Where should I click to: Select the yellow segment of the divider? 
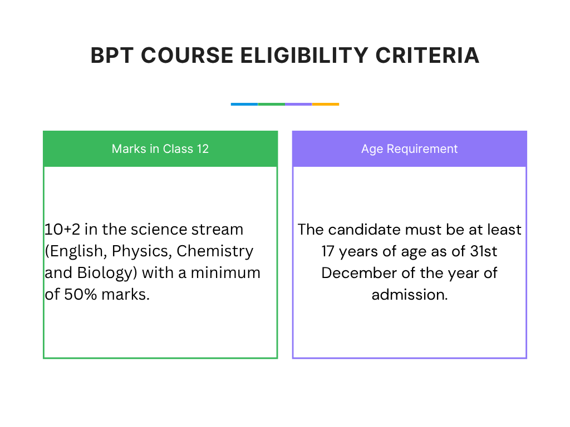pyautogui.click(x=326, y=104)
